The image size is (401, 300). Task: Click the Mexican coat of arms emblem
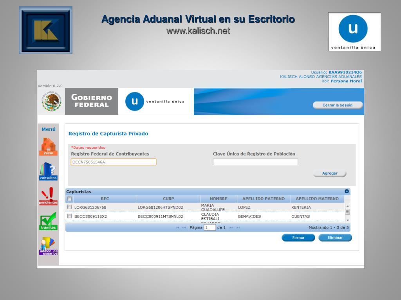[52, 101]
